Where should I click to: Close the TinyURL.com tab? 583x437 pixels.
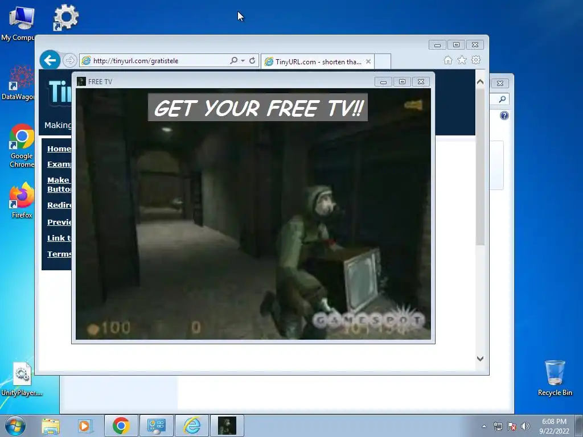[368, 61]
